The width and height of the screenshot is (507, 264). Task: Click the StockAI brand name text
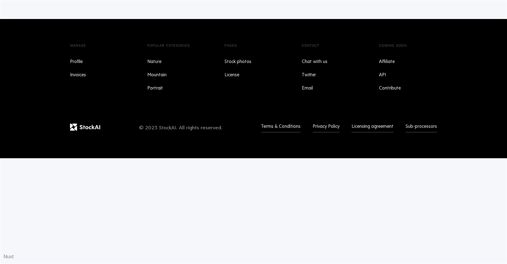(90, 127)
